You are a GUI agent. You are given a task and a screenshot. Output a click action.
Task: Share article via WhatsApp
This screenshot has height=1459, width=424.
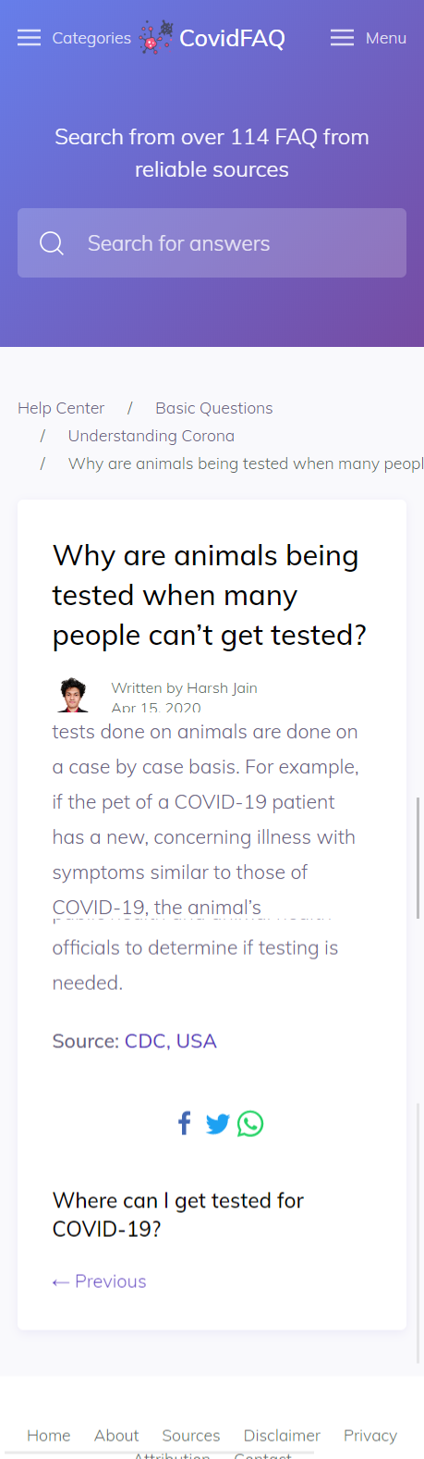click(250, 1123)
